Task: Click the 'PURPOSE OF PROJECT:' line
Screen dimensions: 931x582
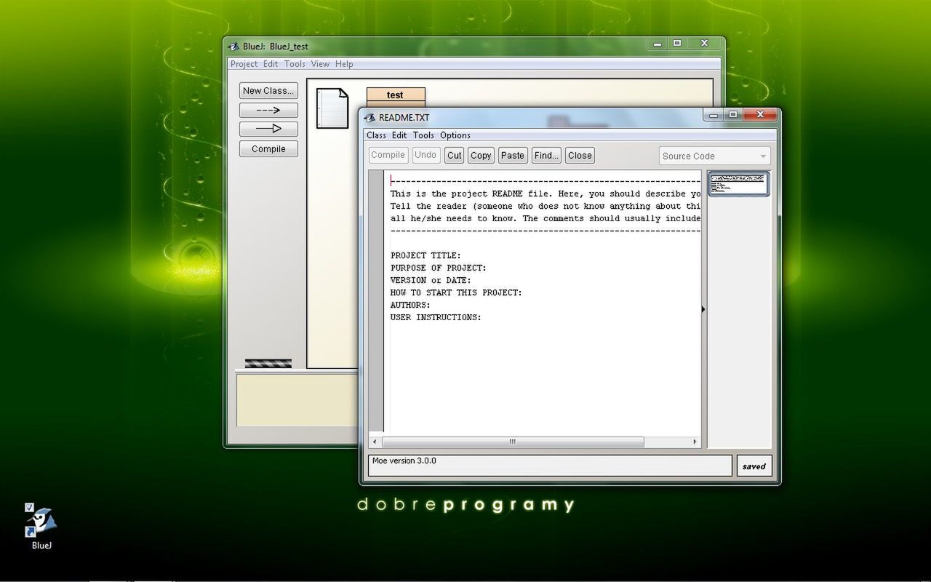Action: (439, 268)
